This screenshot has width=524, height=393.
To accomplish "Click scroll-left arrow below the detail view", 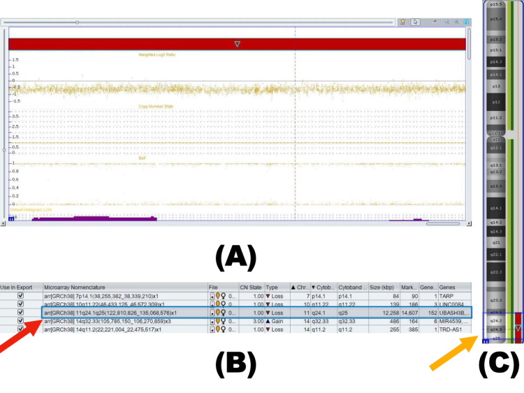I will pyautogui.click(x=3, y=223).
